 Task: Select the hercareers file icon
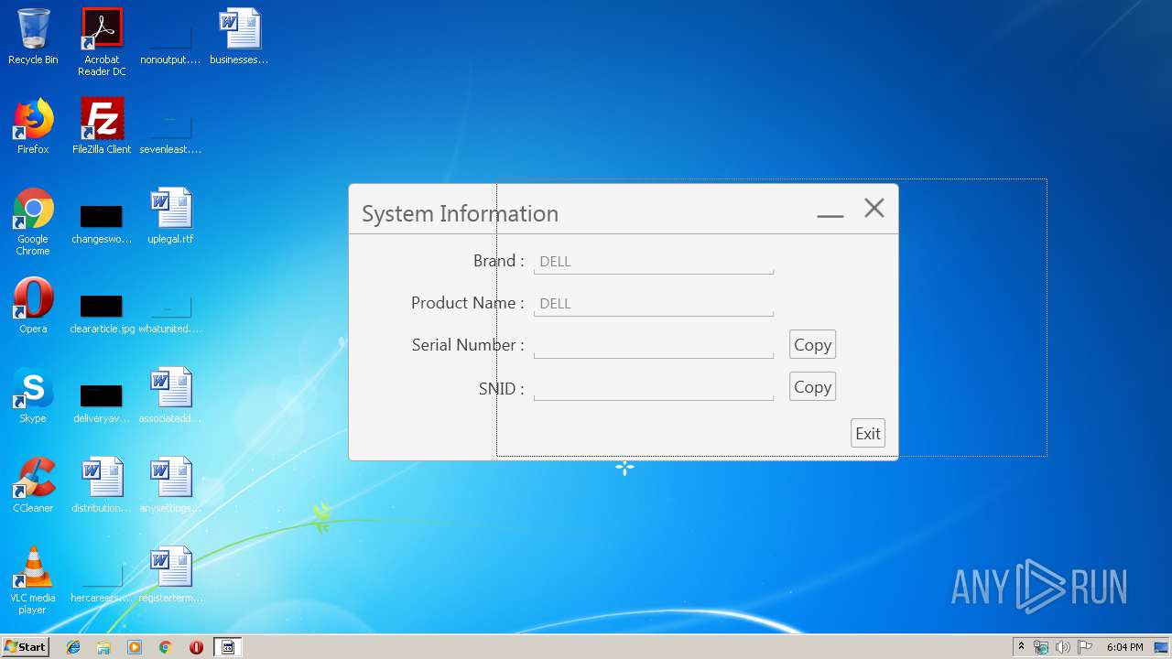coord(102,580)
